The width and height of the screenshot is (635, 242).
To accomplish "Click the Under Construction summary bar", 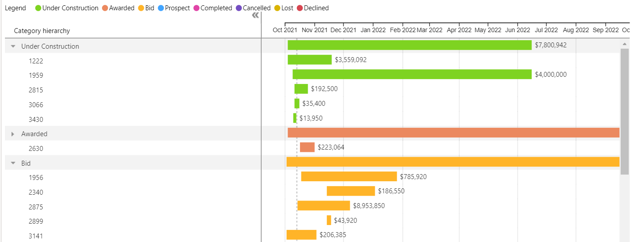I will tap(410, 45).
